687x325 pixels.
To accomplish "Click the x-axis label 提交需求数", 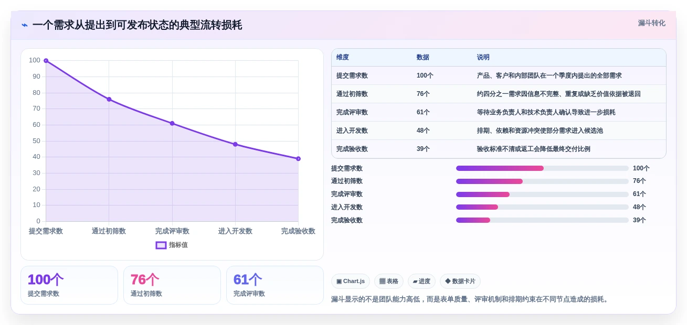I will pos(46,231).
